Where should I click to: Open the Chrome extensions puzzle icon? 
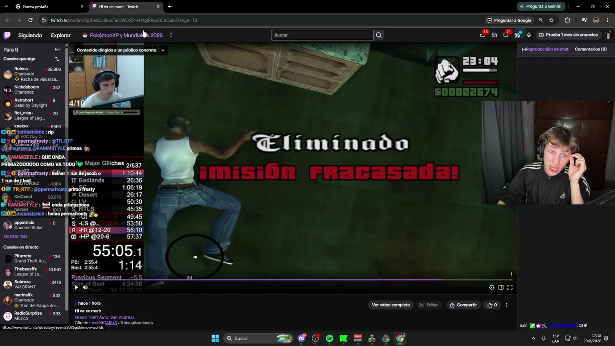[567, 20]
